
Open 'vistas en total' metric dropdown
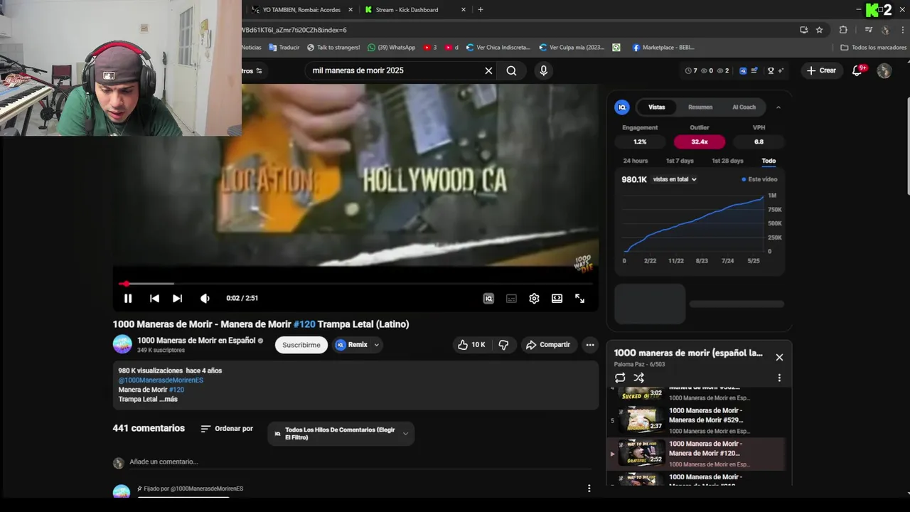(675, 179)
